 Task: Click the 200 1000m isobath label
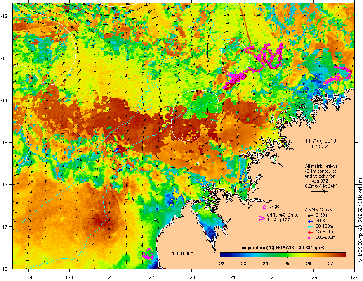click(182, 253)
